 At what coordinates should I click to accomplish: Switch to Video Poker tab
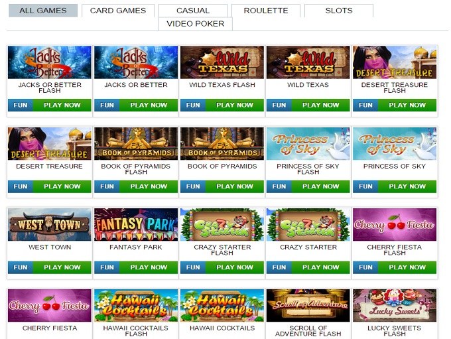pyautogui.click(x=195, y=24)
